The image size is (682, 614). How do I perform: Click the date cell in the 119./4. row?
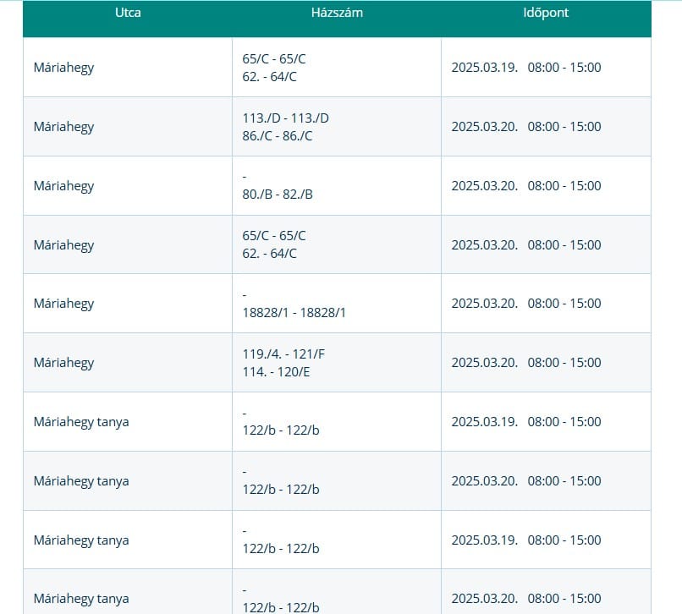[525, 363]
